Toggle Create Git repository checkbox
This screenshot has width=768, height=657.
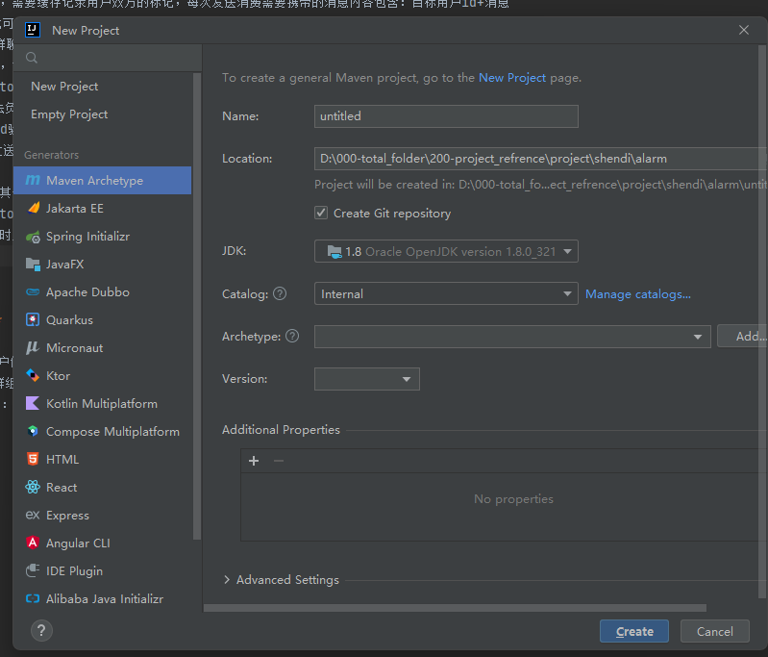(x=321, y=213)
